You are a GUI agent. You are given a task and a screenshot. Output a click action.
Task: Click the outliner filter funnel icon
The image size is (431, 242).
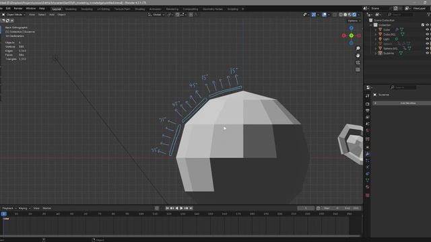click(428, 14)
